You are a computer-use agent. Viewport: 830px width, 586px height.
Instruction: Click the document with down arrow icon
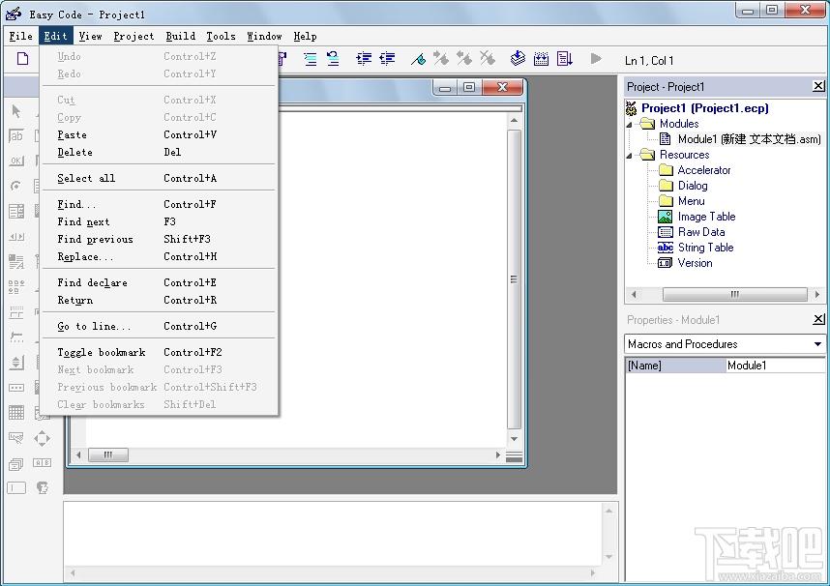click(x=564, y=59)
